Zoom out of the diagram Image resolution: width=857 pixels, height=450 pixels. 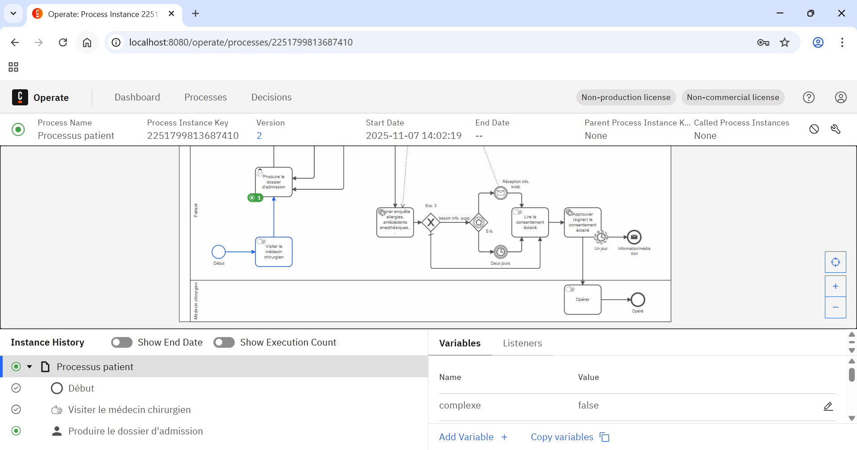pyautogui.click(x=836, y=307)
